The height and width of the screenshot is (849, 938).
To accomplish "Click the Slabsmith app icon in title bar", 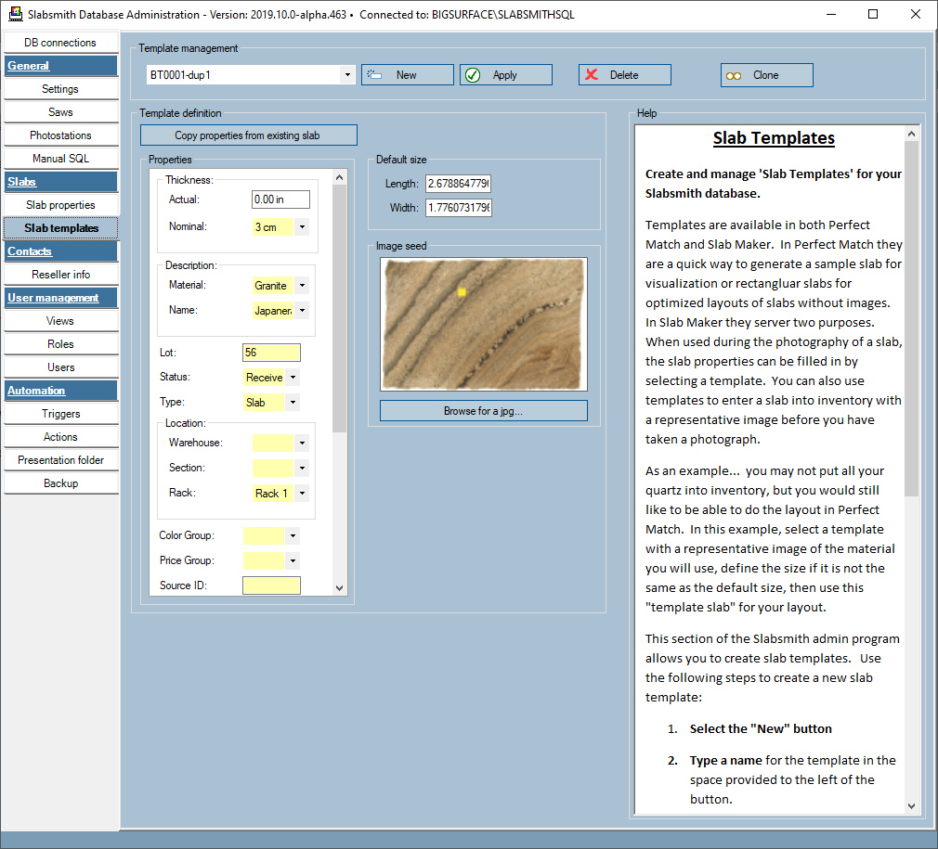I will pos(15,14).
